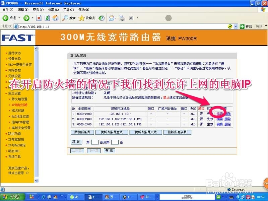Click 编辑 link for rule ID 3
This screenshot has width=268, height=201.
(220, 124)
